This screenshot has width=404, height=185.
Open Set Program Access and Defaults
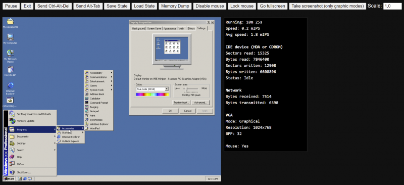click(32, 114)
